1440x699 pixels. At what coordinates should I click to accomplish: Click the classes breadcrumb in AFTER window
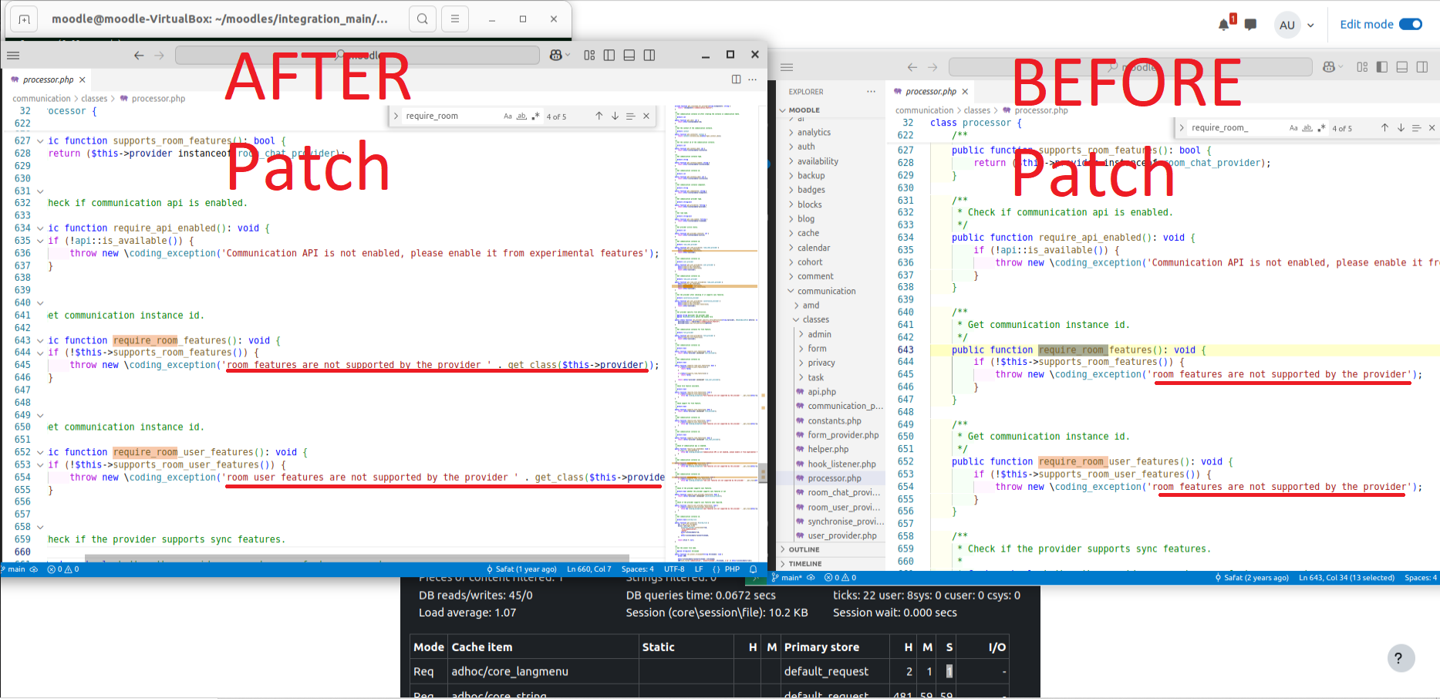[94, 99]
